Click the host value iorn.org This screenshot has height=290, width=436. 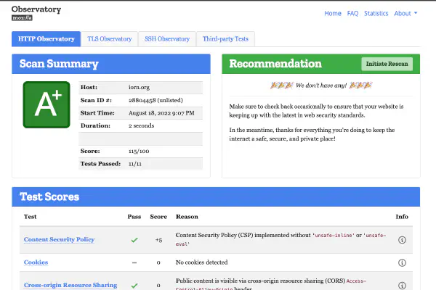[x=139, y=87]
